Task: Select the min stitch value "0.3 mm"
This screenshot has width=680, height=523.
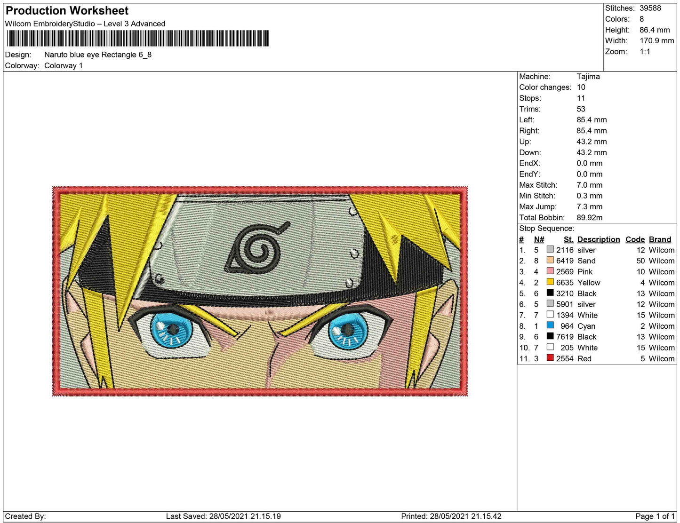Action: [x=590, y=196]
